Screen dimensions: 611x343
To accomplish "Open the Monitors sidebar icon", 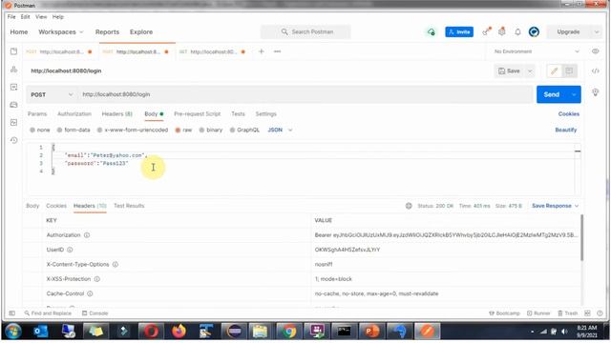I will (x=13, y=123).
